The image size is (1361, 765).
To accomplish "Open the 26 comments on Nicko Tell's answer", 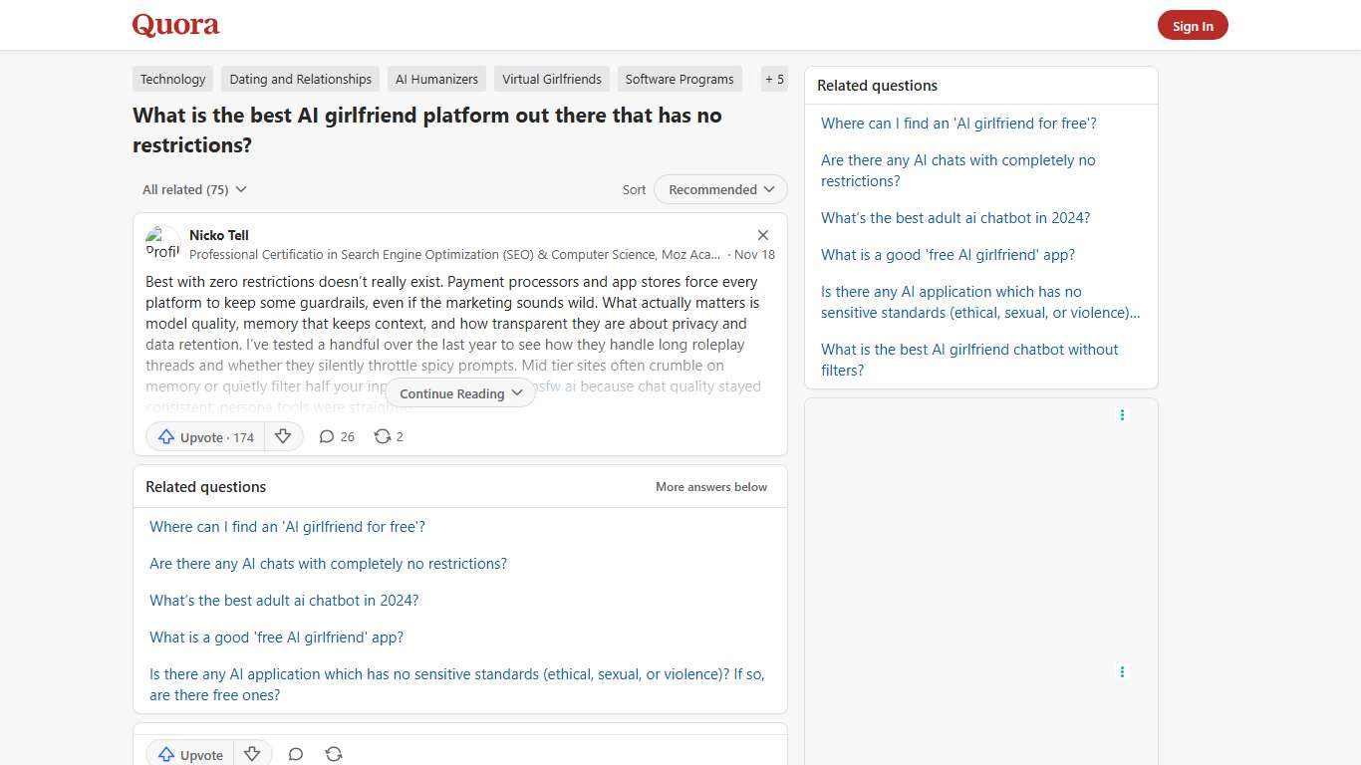I will click(336, 436).
